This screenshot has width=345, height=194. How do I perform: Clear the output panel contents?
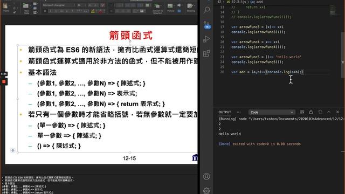[302, 112]
